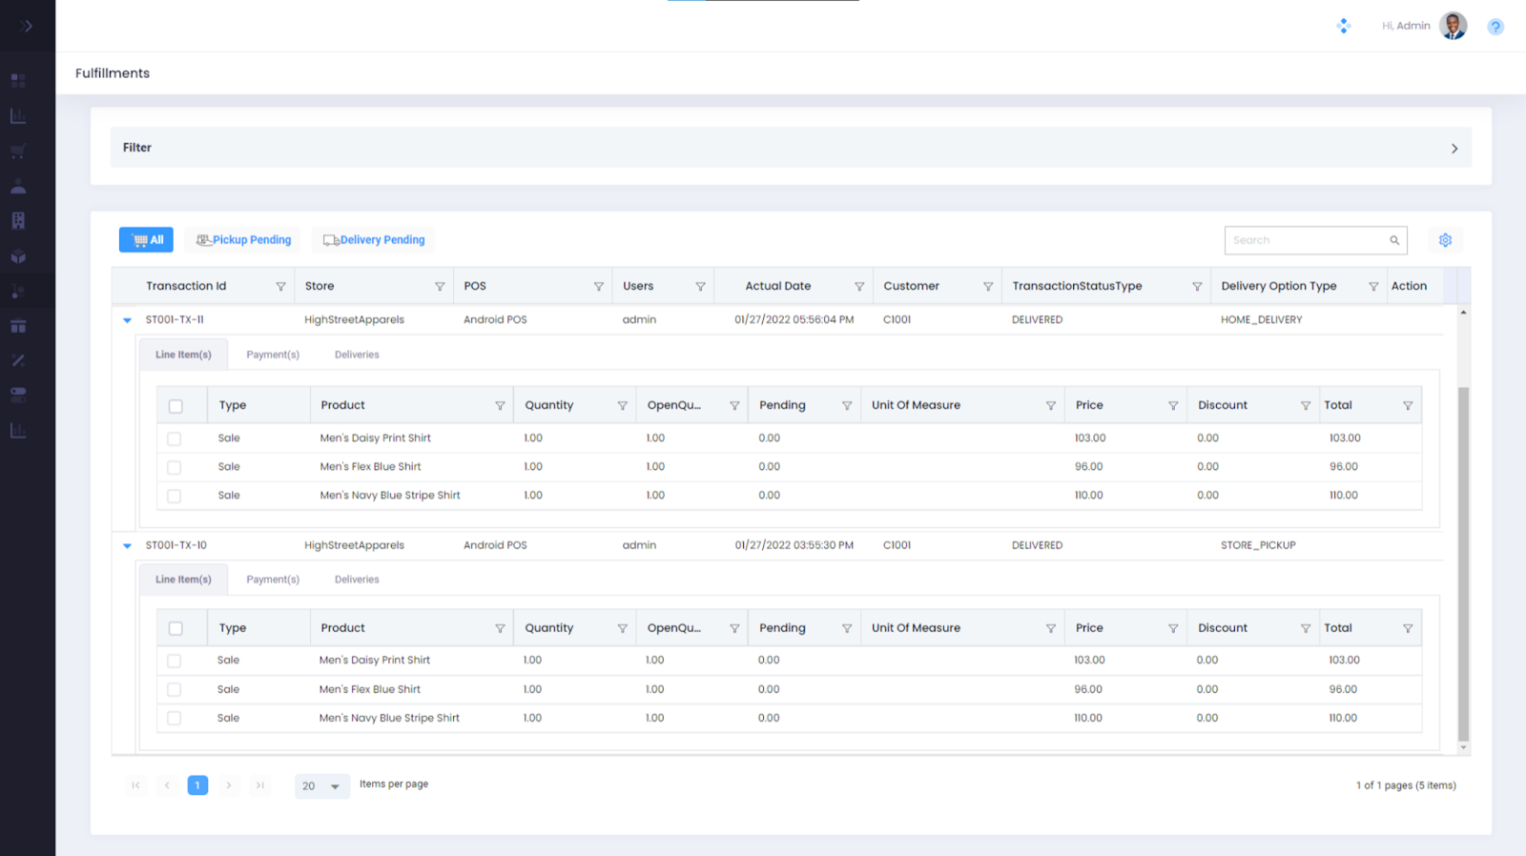The width and height of the screenshot is (1526, 856).
Task: Show Pickup Pending fulfillments
Action: [x=243, y=240]
